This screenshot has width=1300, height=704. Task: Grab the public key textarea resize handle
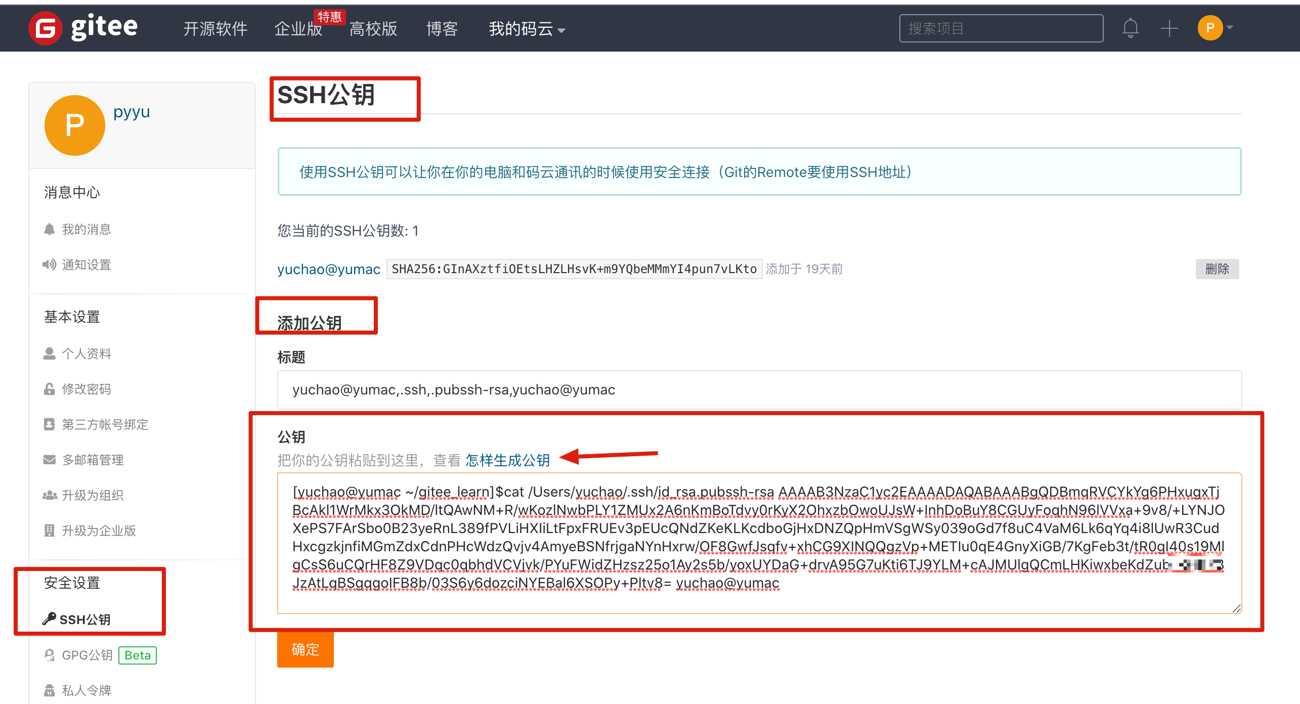click(x=1236, y=608)
